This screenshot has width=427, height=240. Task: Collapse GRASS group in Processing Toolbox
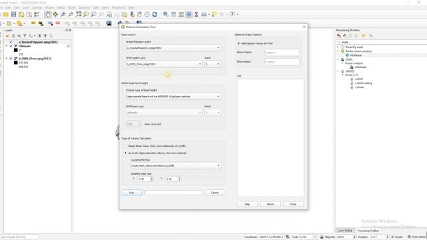[x=338, y=71]
